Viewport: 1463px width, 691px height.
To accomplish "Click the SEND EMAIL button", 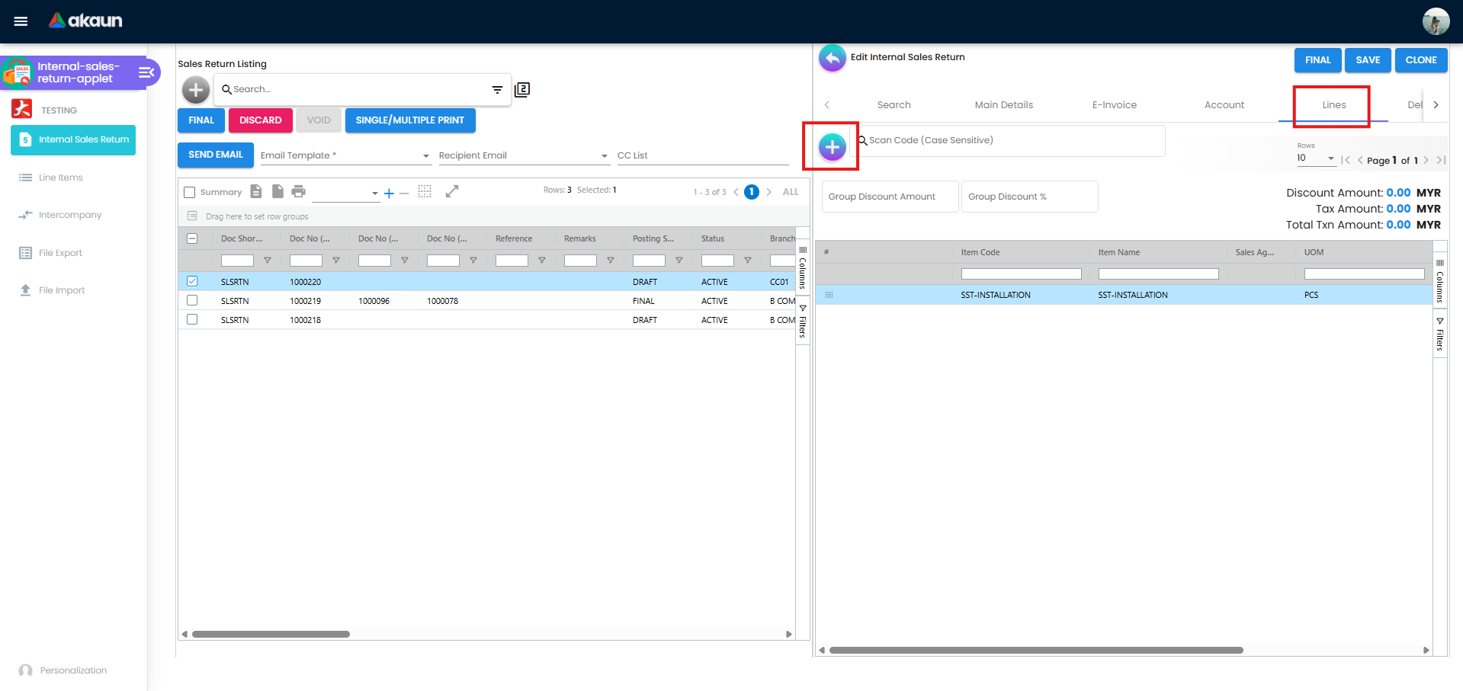I will [215, 155].
